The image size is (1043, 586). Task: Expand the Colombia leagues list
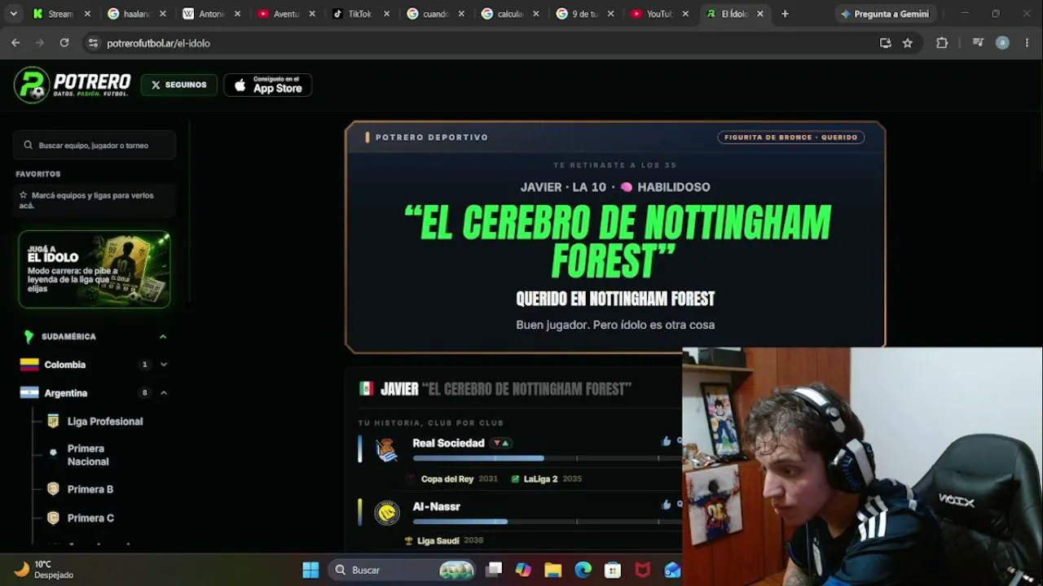164,365
